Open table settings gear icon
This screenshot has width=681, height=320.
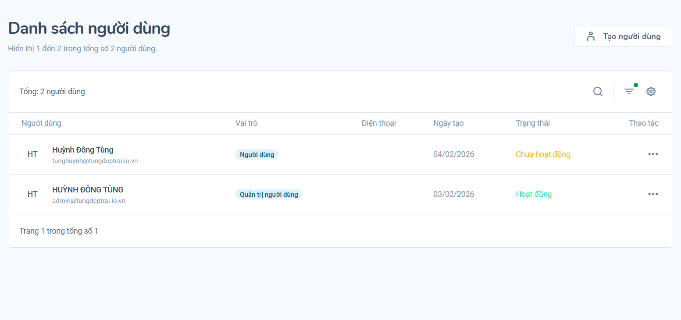651,92
